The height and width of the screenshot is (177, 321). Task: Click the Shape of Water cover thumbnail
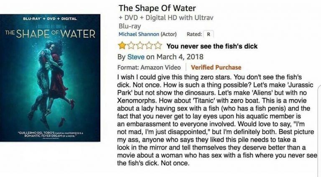click(50, 78)
